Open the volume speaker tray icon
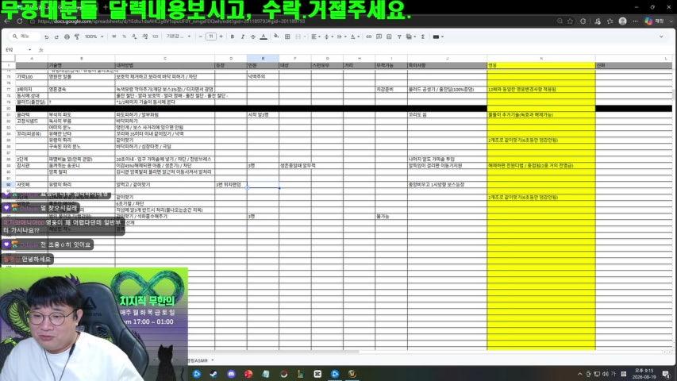Screen dimensions: 677x381 click(605, 374)
